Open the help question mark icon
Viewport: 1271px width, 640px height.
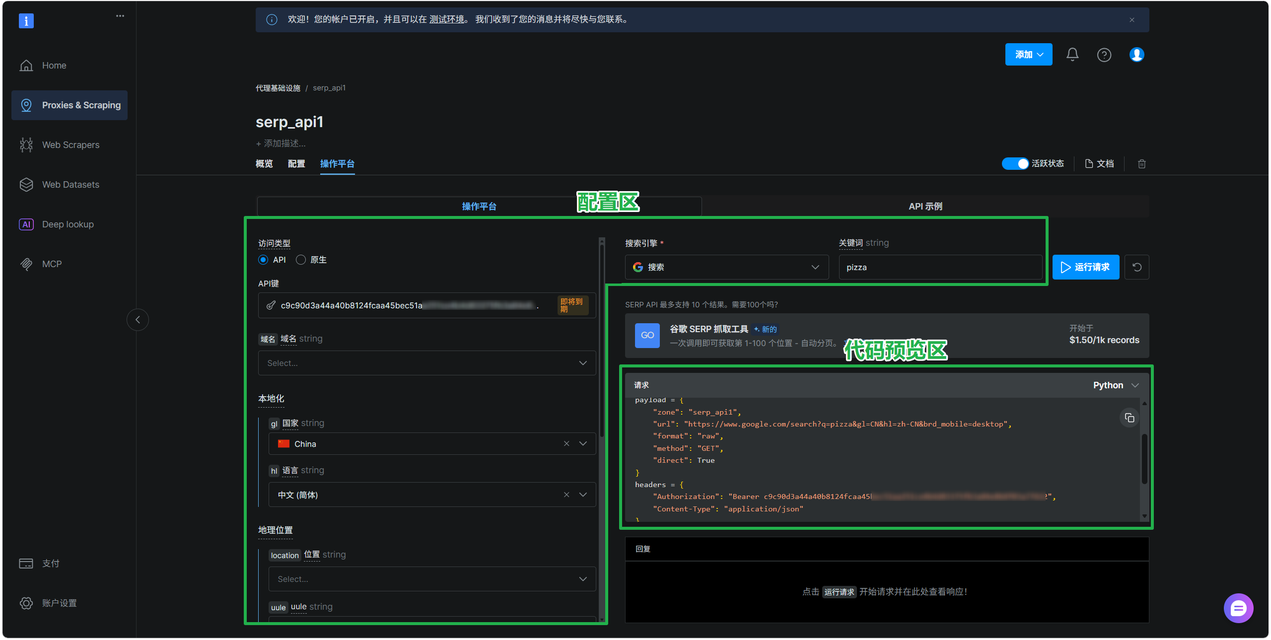[1104, 55]
